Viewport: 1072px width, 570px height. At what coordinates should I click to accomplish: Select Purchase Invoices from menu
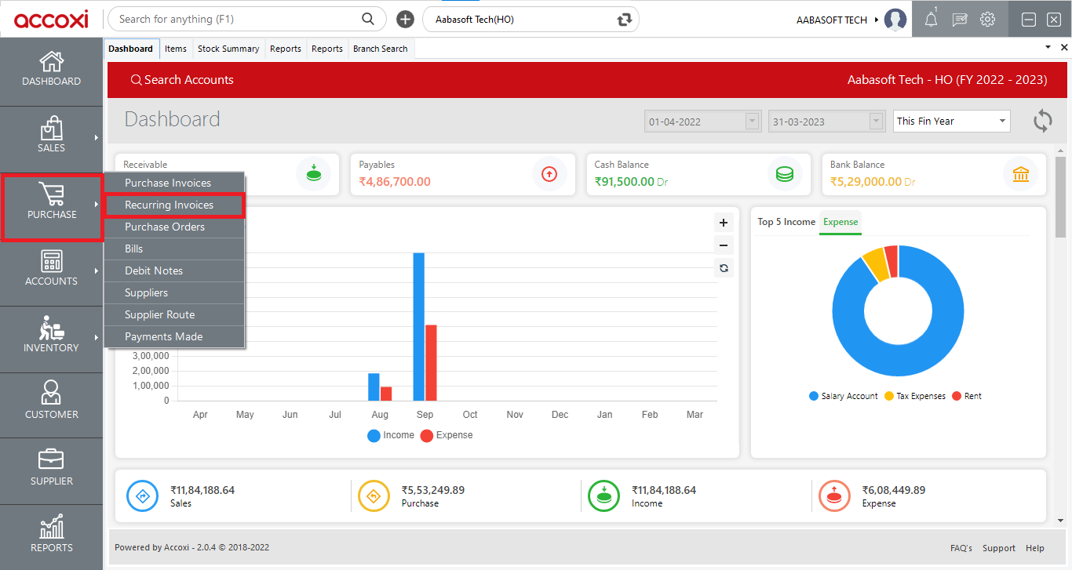tap(174, 183)
